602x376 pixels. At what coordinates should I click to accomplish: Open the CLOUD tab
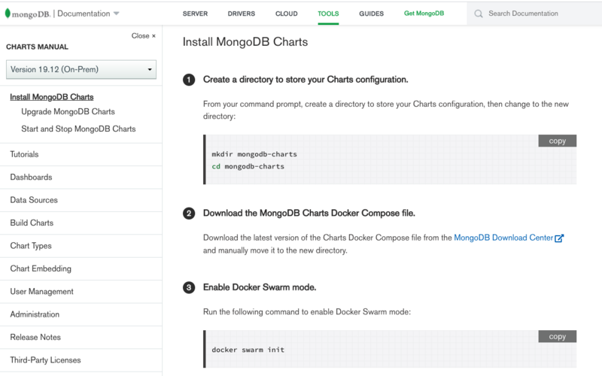[287, 14]
